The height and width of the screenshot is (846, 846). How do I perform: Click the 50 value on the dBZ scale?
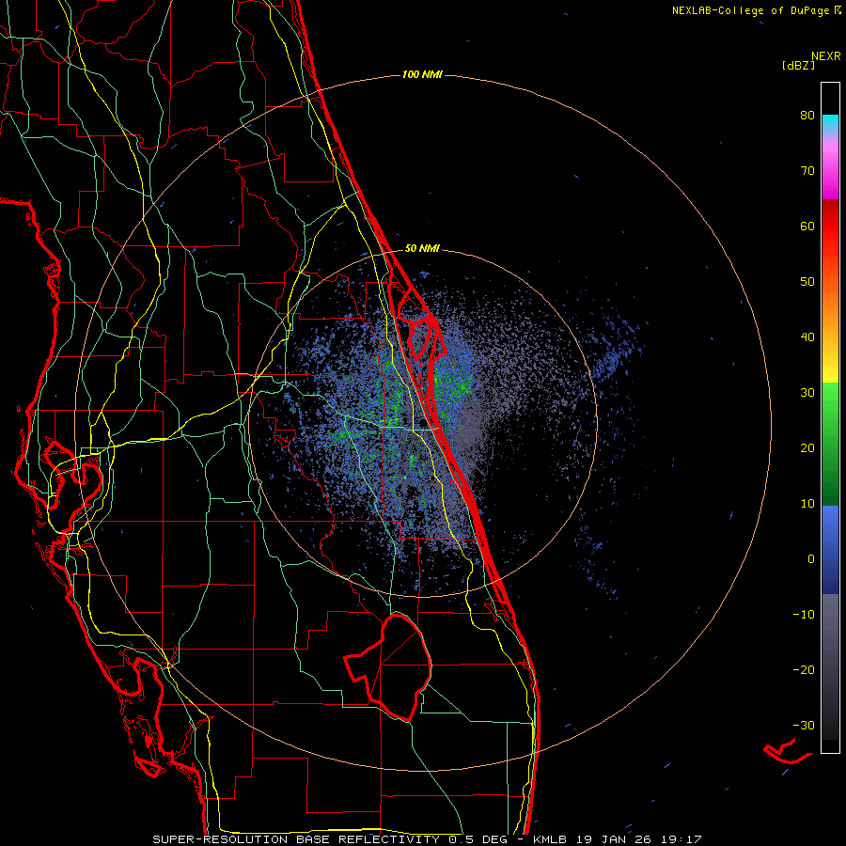pos(807,282)
